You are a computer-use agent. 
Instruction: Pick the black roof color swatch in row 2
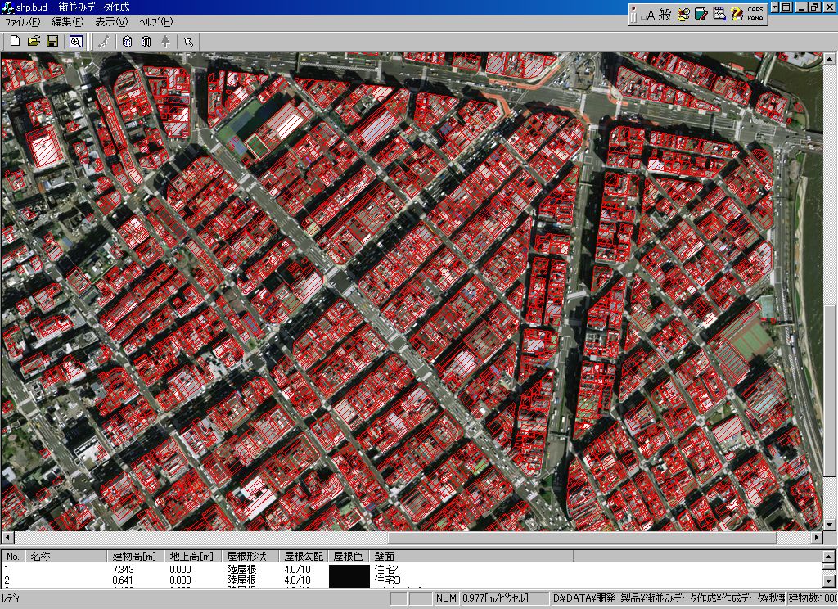tap(350, 580)
